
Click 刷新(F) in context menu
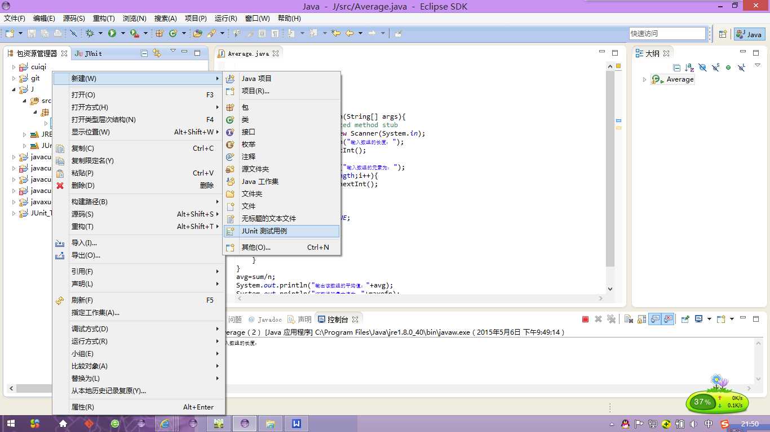pos(139,300)
